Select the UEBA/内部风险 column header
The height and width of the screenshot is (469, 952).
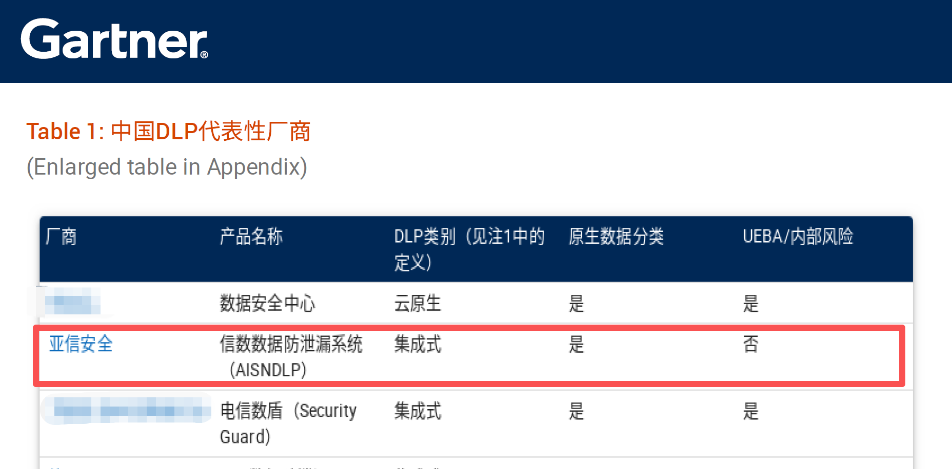(x=798, y=237)
